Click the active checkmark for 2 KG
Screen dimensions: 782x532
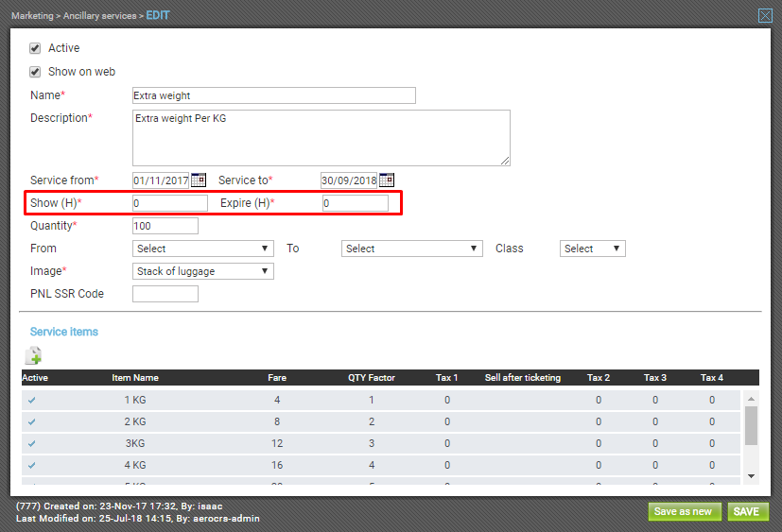tap(32, 421)
